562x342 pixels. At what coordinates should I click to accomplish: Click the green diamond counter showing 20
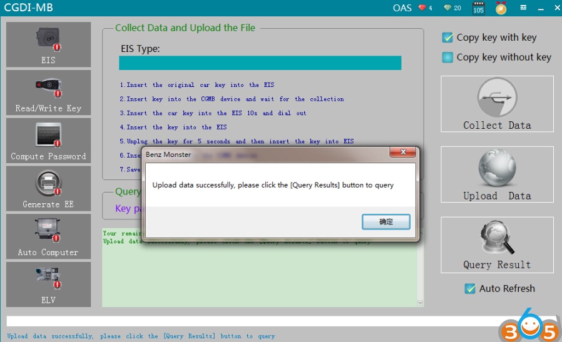click(x=452, y=8)
